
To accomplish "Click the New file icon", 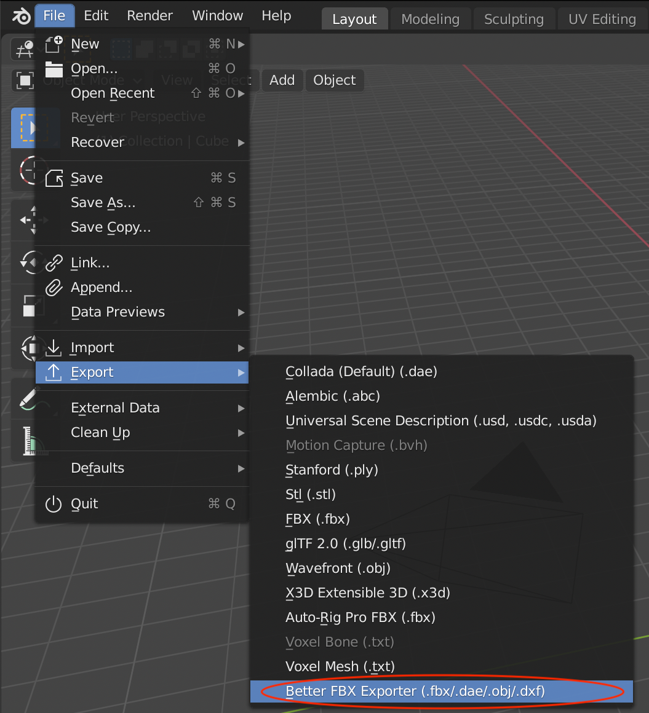I will [54, 44].
